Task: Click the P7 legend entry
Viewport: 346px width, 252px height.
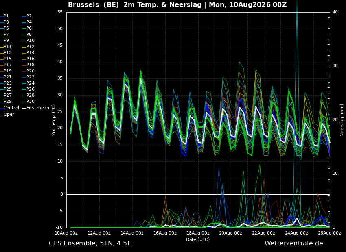Action: pyautogui.click(x=4, y=35)
